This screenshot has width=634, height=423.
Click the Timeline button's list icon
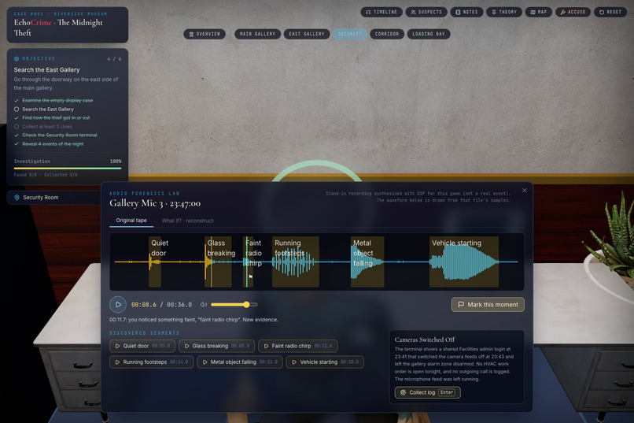[368, 12]
